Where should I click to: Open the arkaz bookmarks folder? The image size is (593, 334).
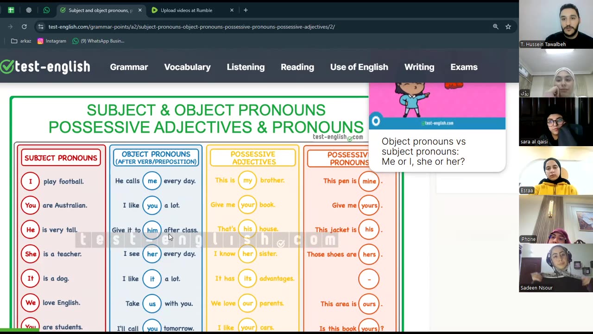(21, 41)
